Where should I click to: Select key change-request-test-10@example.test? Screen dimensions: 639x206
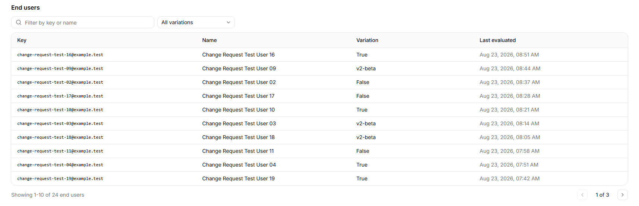tap(60, 110)
